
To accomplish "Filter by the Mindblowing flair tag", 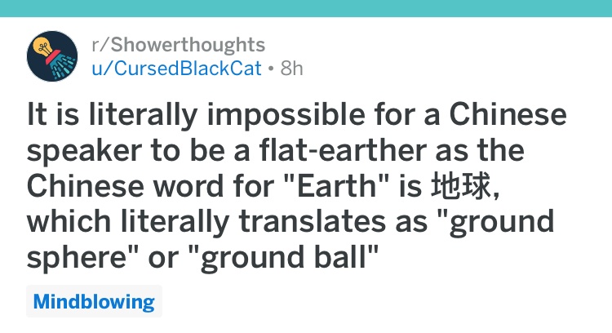I will (94, 301).
